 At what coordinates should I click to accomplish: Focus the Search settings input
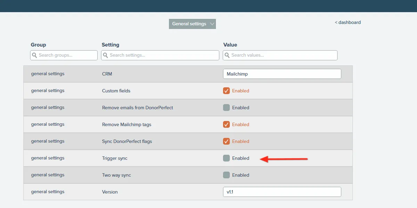tap(160, 55)
